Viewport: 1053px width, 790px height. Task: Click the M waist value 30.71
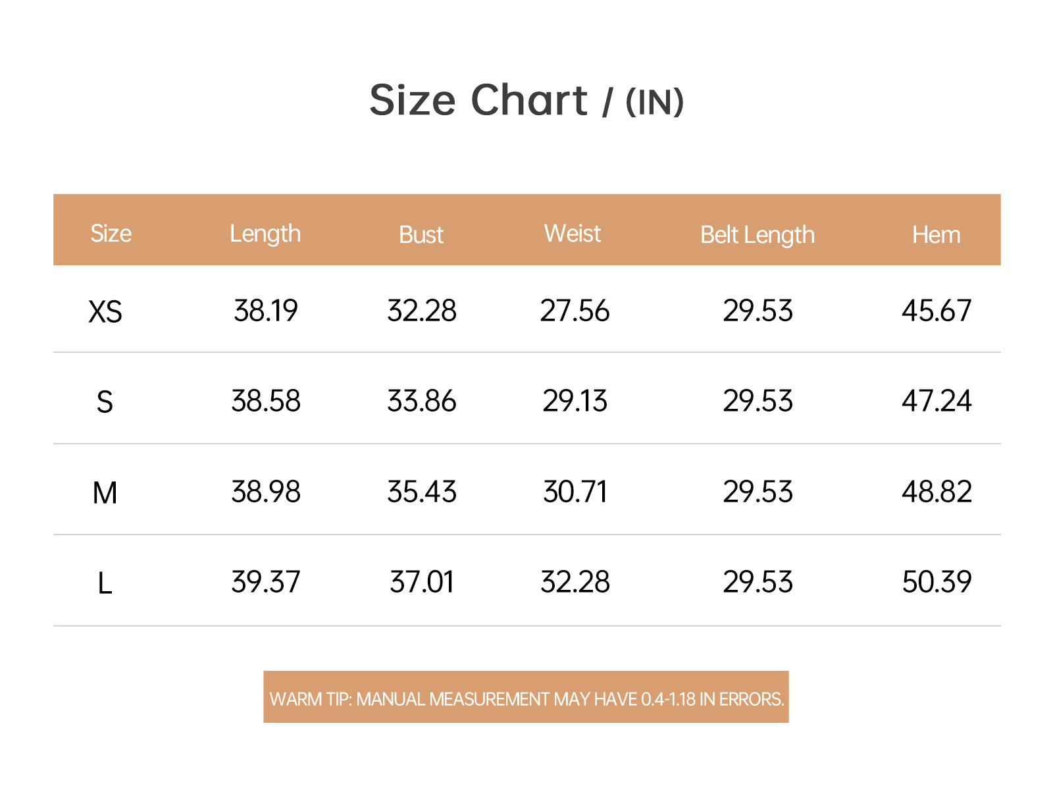[575, 492]
